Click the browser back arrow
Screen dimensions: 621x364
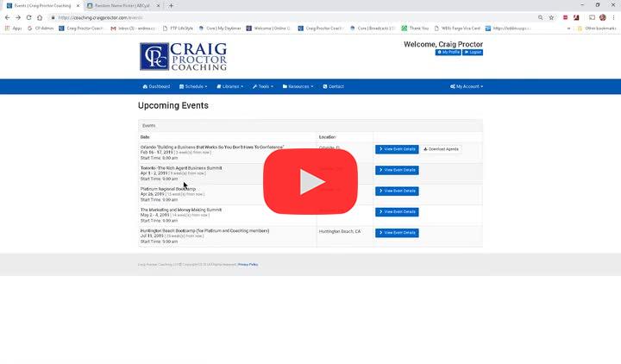(7, 17)
